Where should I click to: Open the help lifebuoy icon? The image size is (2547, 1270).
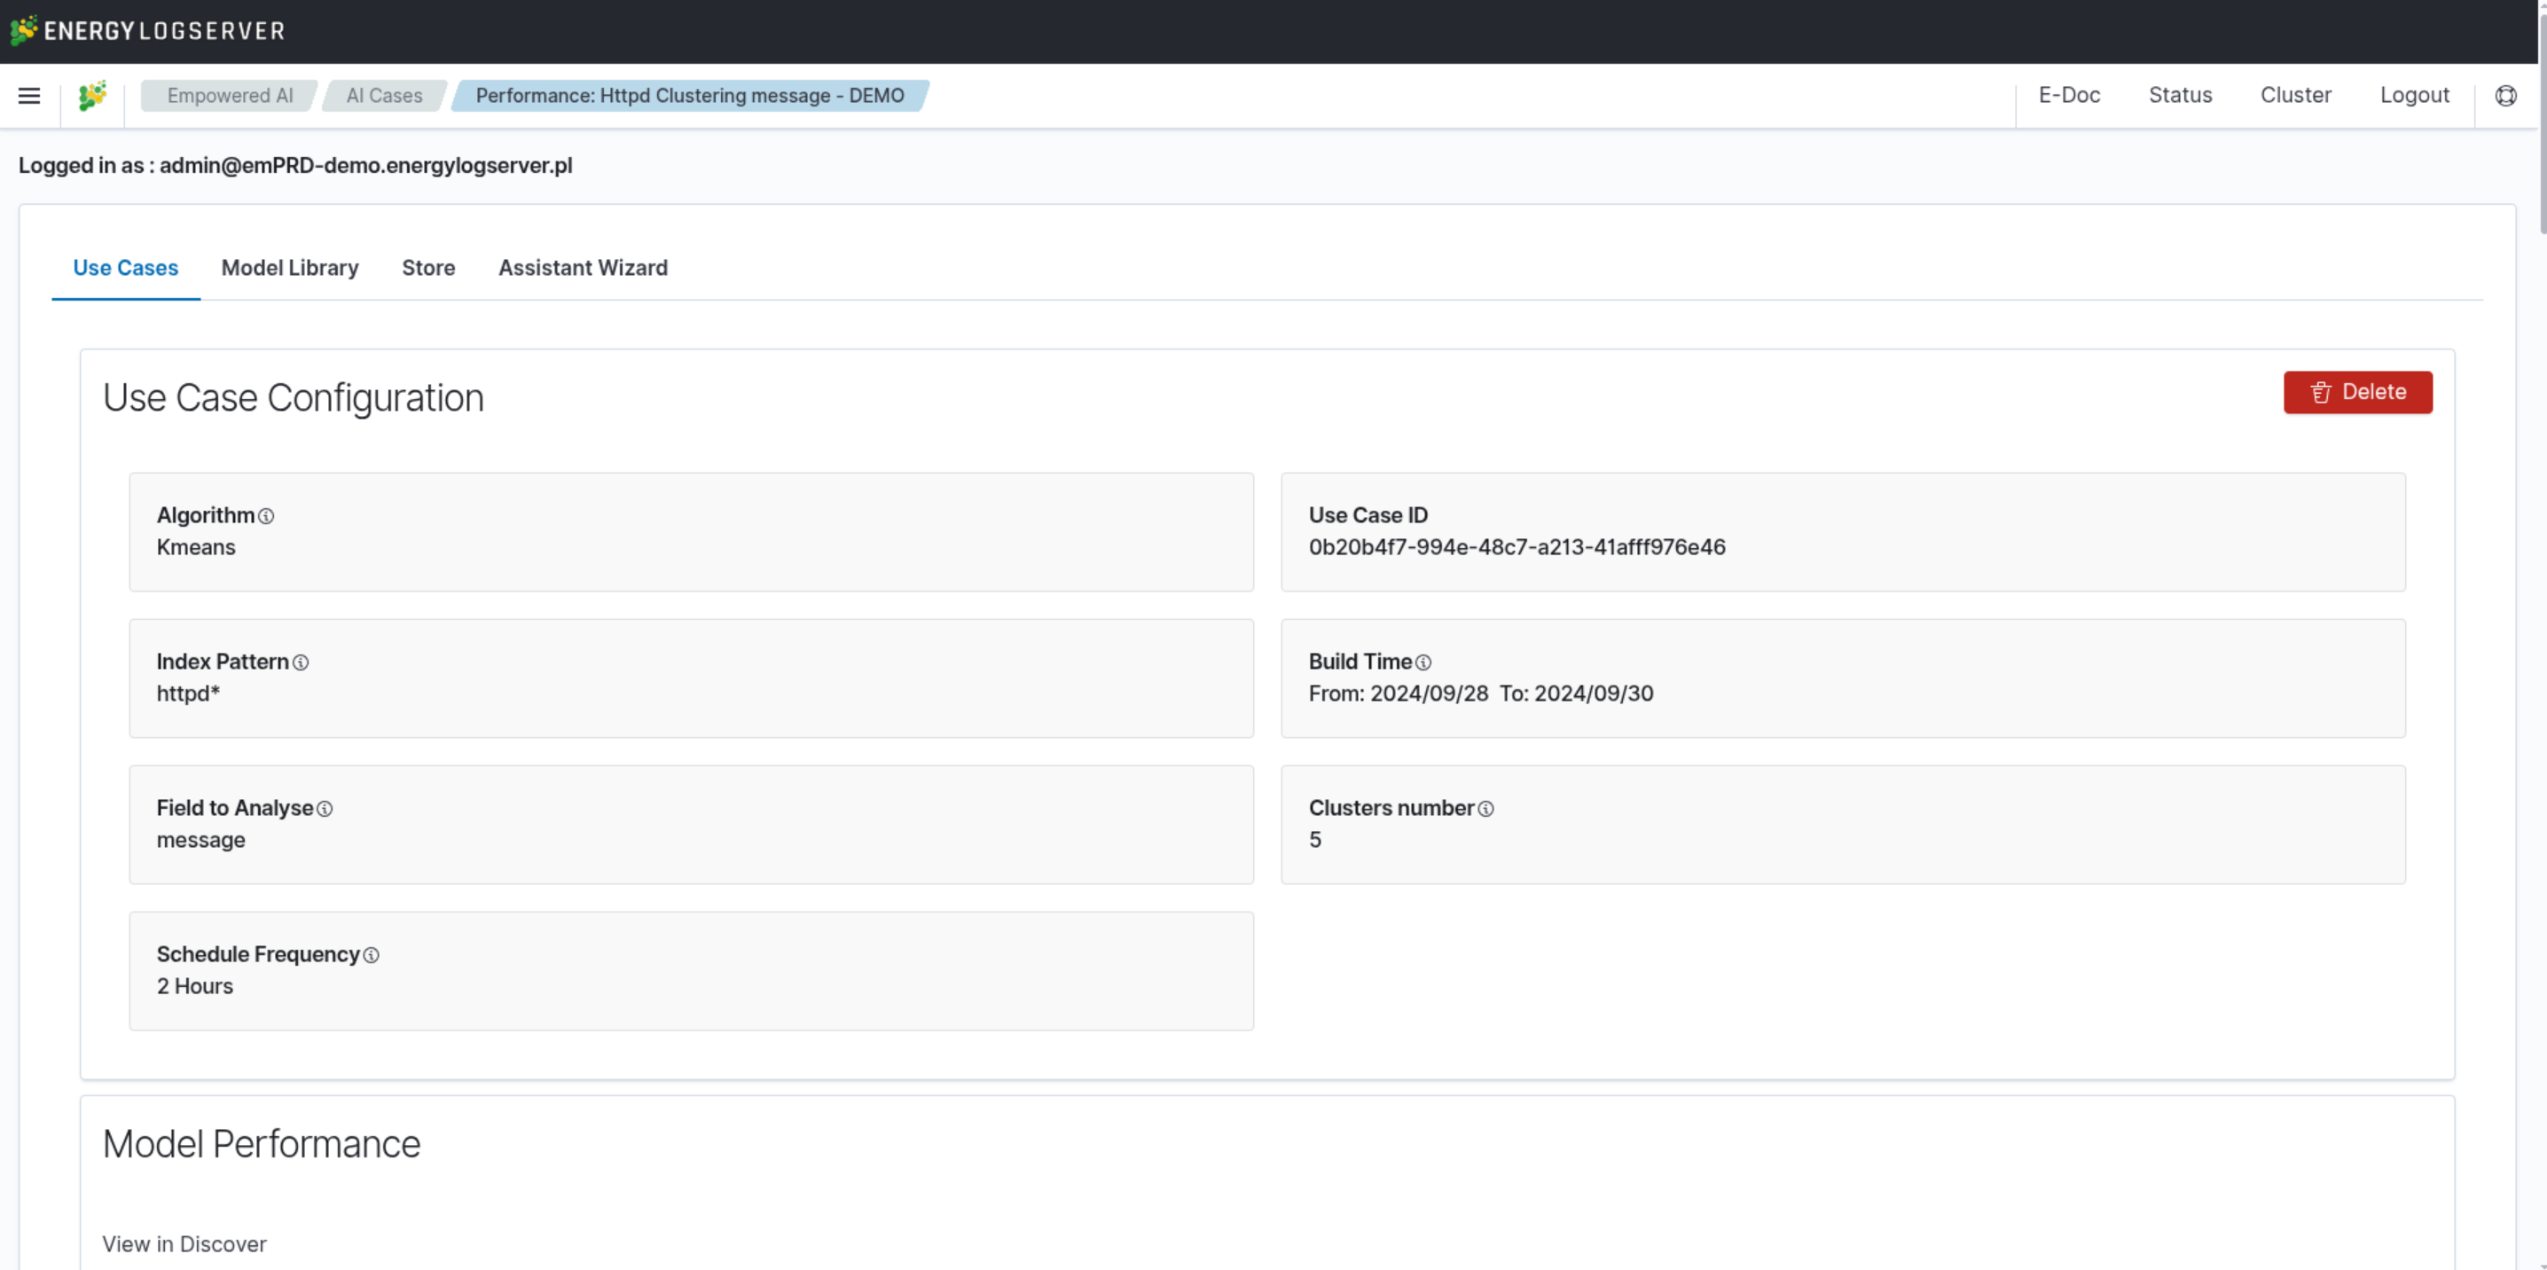pyautogui.click(x=2505, y=96)
